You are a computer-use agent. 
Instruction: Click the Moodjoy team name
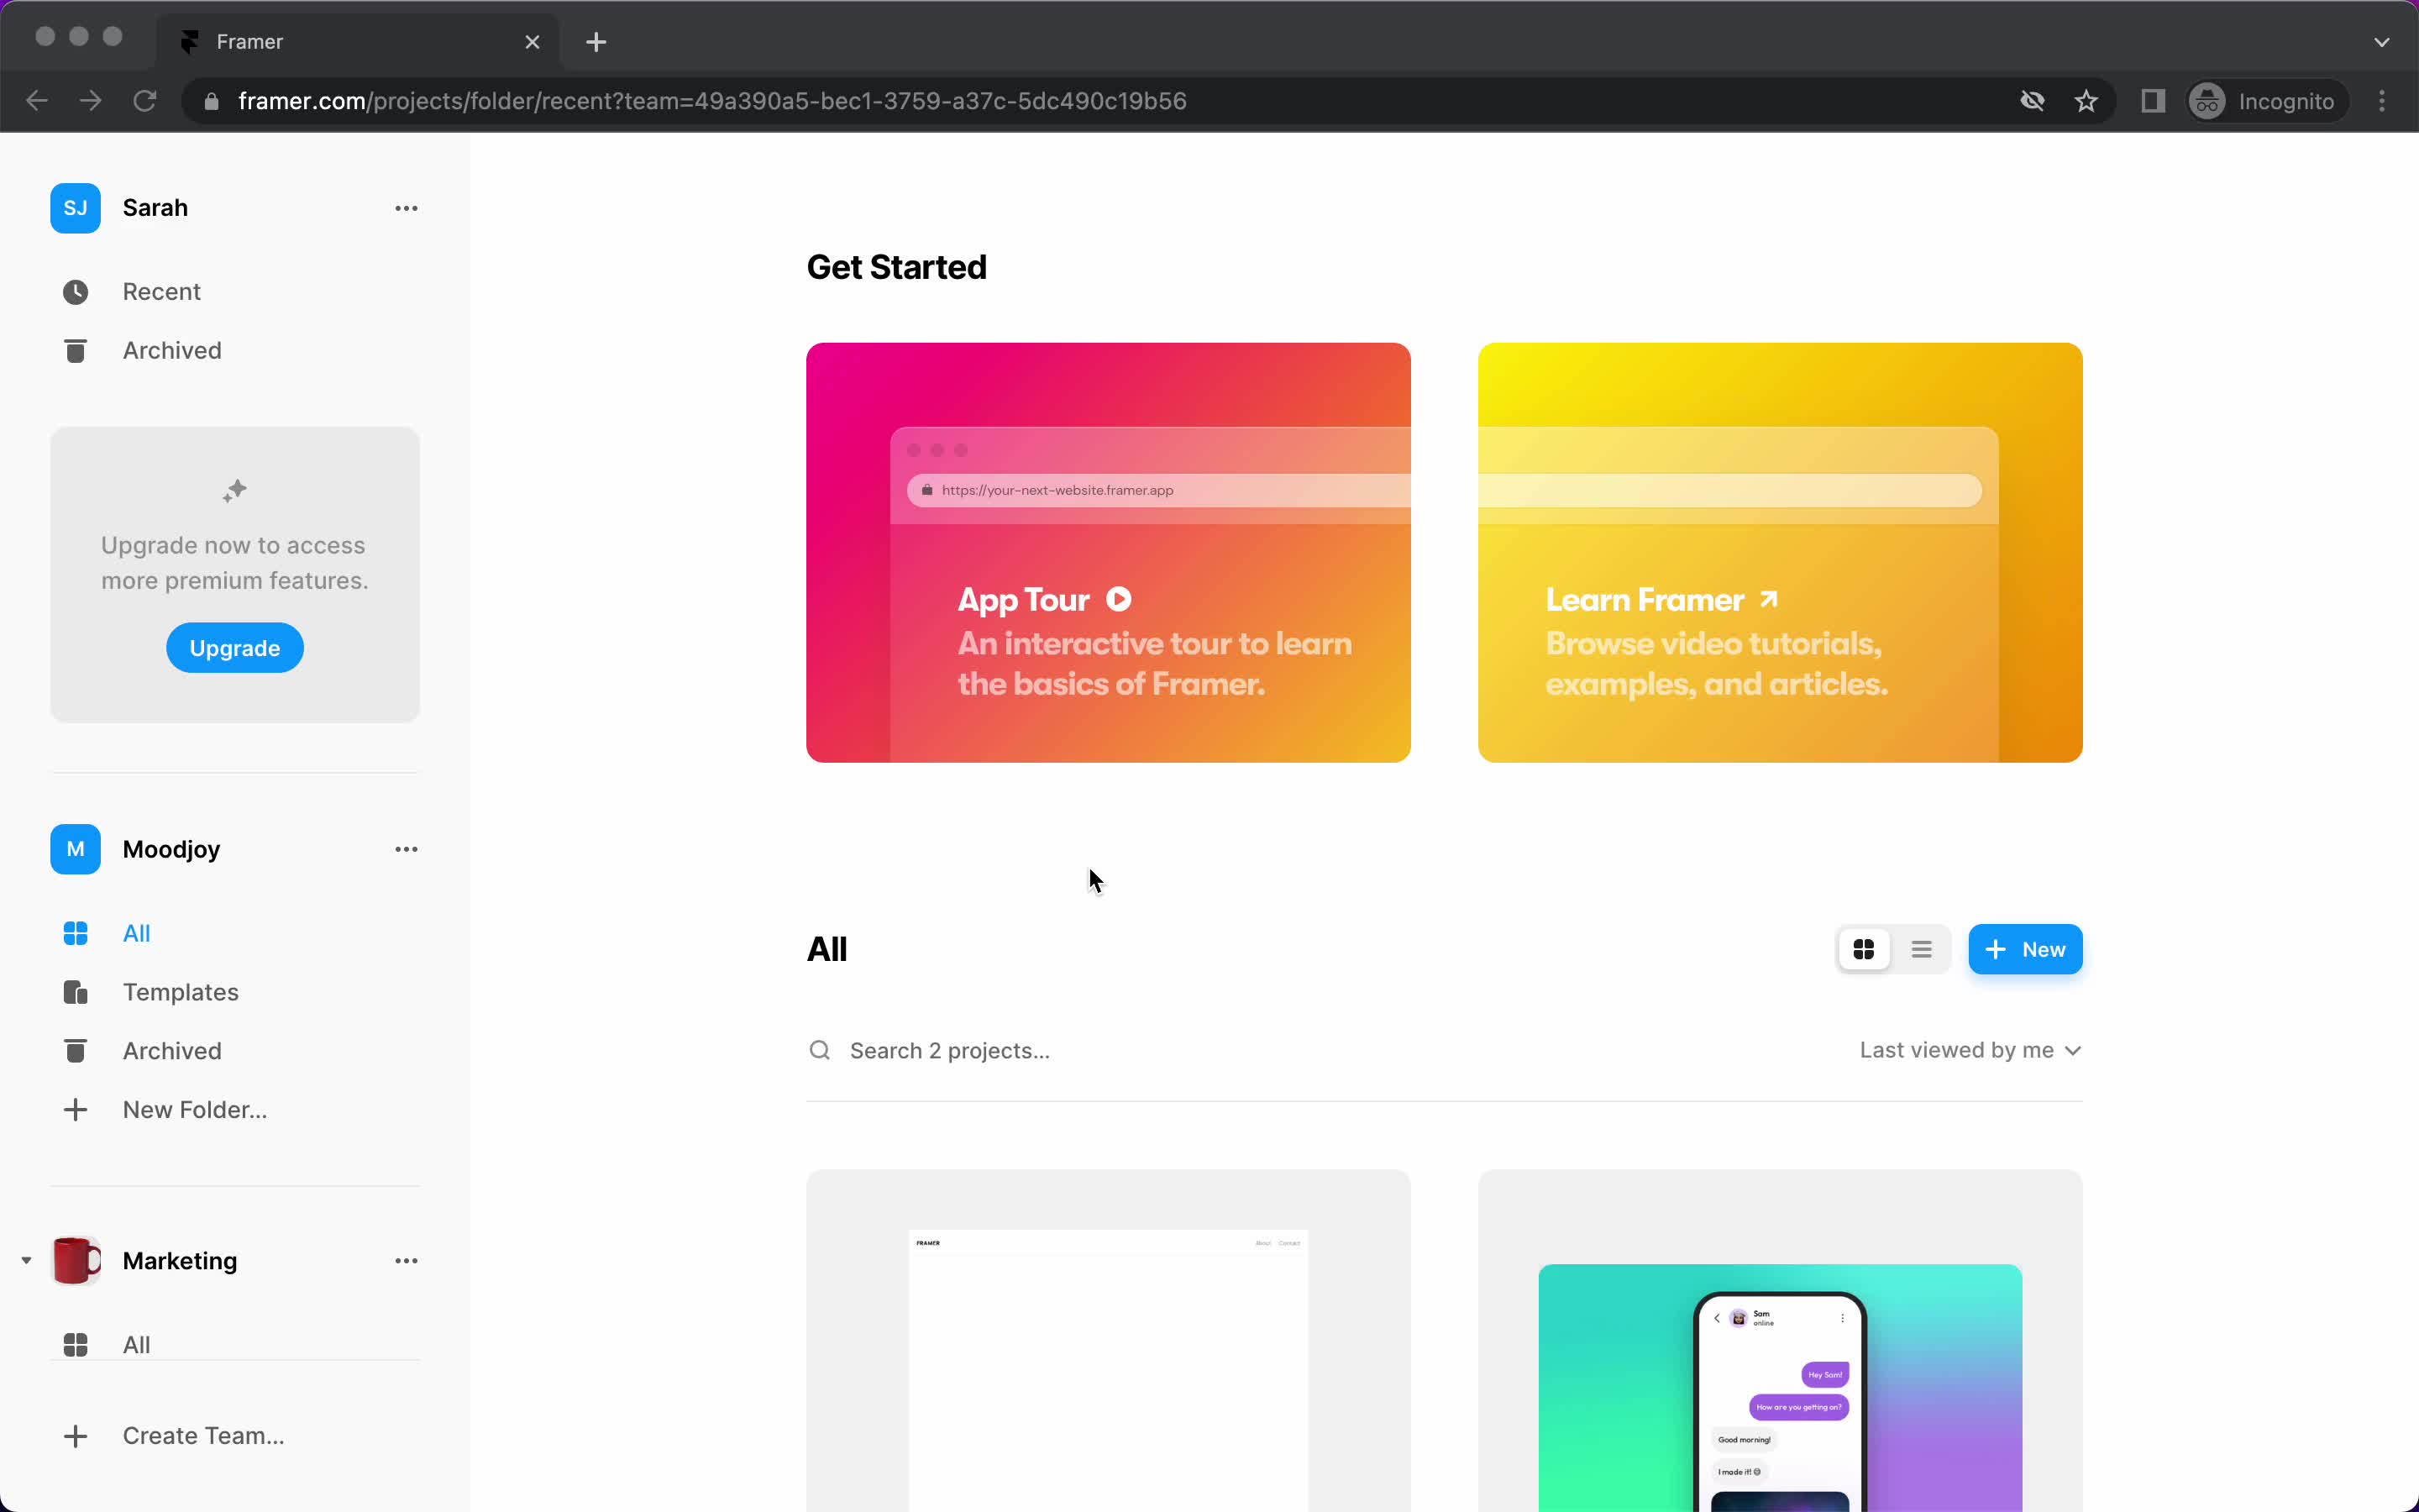pos(171,849)
